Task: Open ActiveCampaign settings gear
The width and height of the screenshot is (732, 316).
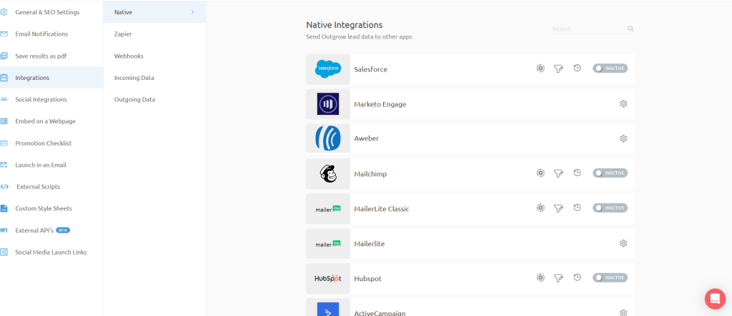Action: pos(623,312)
